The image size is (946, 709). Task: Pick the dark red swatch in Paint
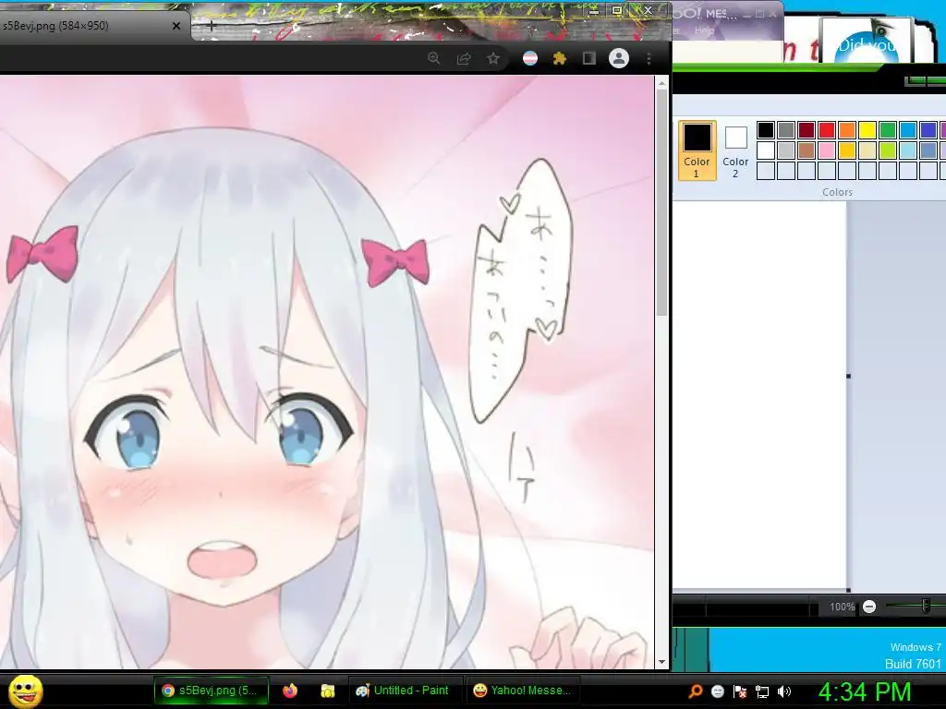tap(807, 129)
